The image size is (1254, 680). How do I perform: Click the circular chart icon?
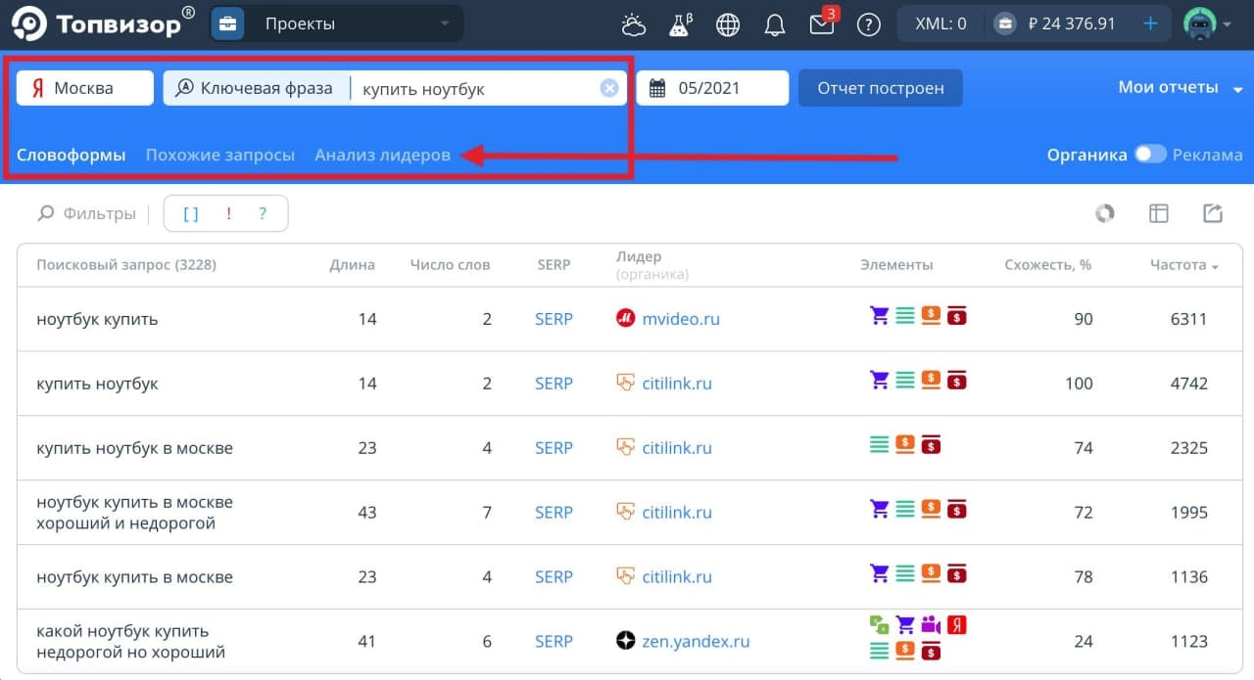coord(1105,213)
